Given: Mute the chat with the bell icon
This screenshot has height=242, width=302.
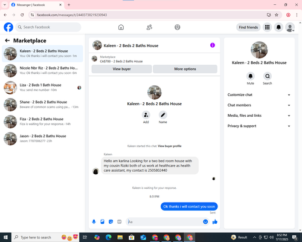Looking at the screenshot, I should pyautogui.click(x=251, y=76).
